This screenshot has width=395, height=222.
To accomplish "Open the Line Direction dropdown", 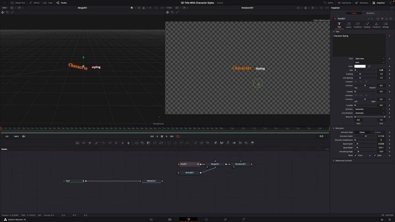I will tap(370, 113).
